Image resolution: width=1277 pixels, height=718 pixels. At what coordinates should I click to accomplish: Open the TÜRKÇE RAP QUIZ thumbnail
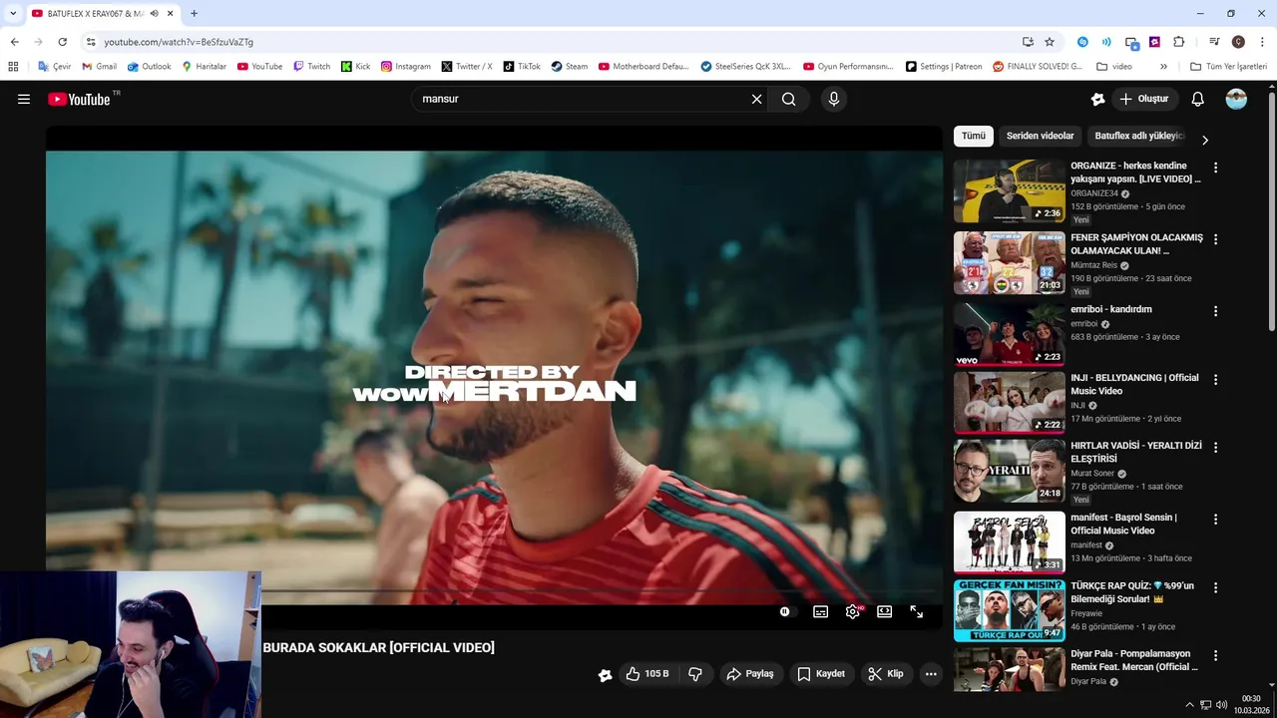point(1009,611)
